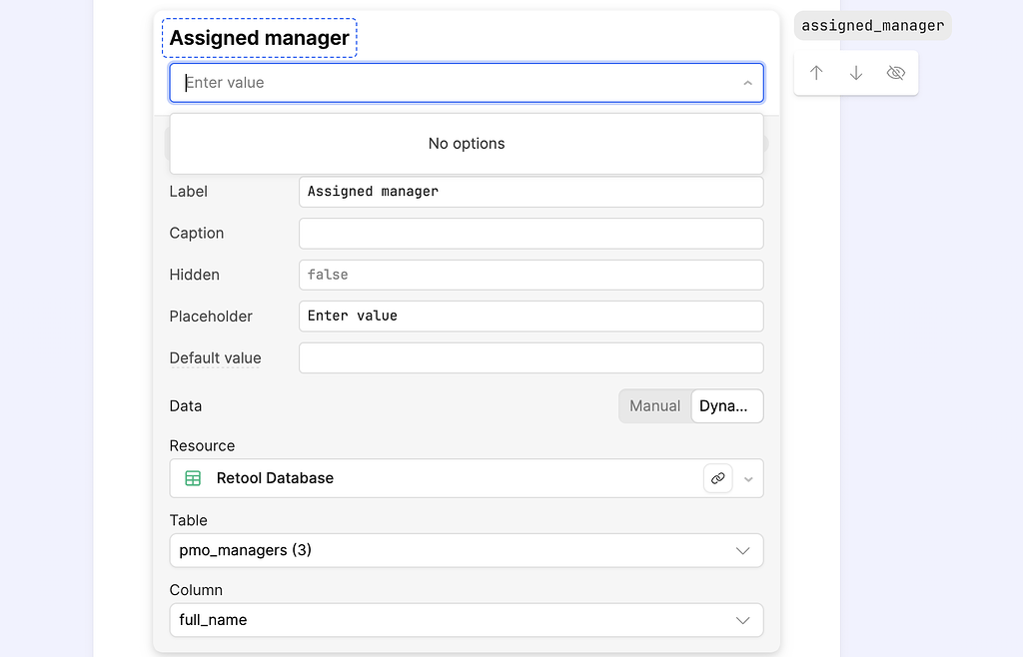Viewport: 1023px width, 657px height.
Task: Open the Column dropdown showing full_name
Action: (466, 620)
